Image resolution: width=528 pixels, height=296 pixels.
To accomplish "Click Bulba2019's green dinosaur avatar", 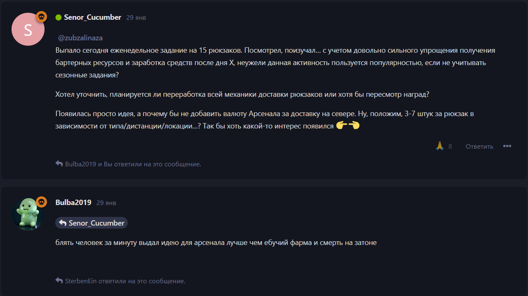I will (28, 214).
